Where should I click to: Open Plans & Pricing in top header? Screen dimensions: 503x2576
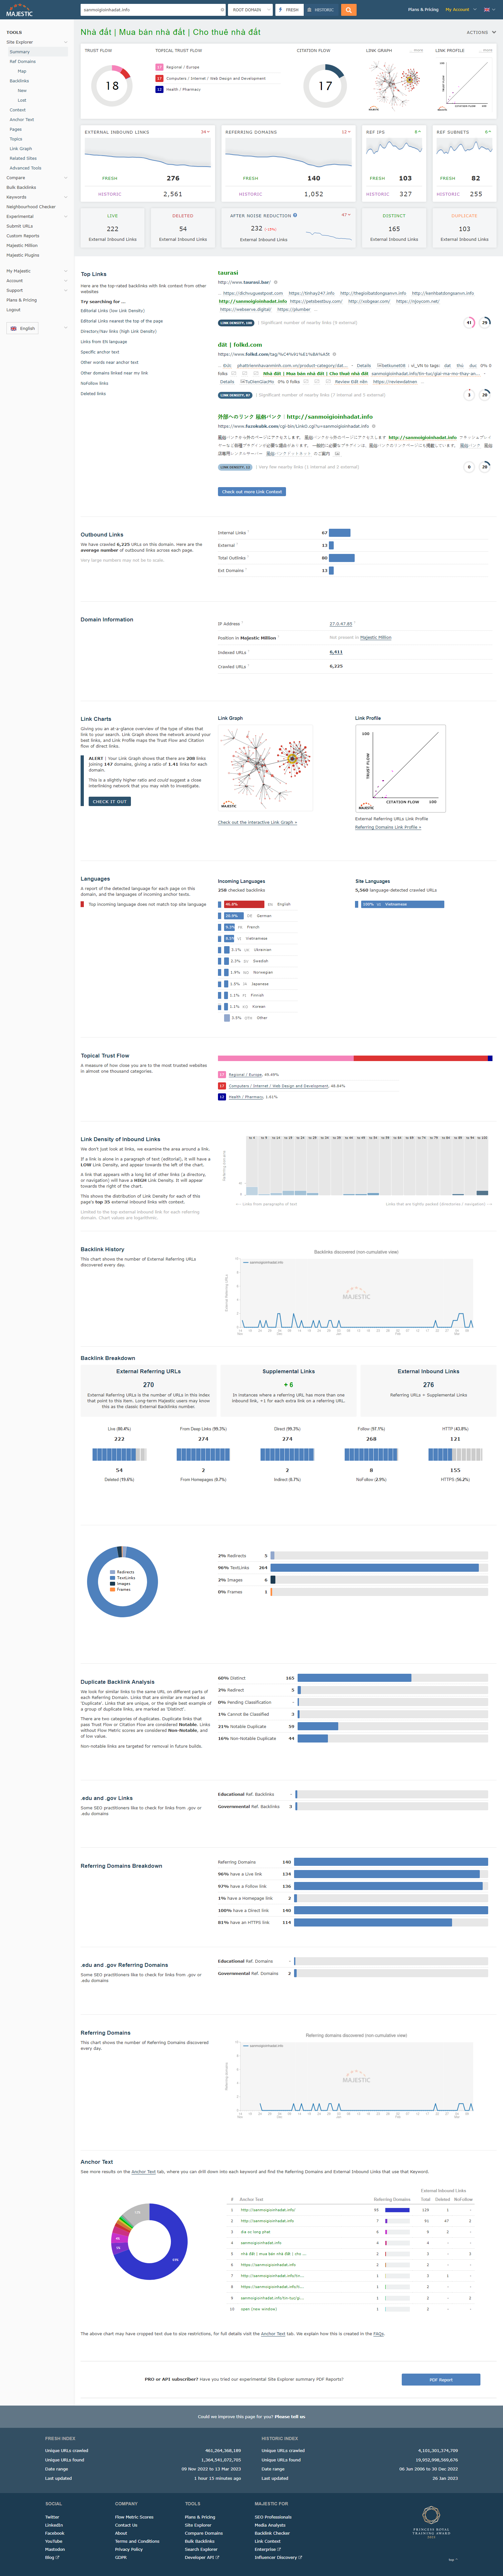coord(423,10)
